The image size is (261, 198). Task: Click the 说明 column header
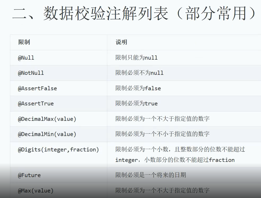pos(121,42)
